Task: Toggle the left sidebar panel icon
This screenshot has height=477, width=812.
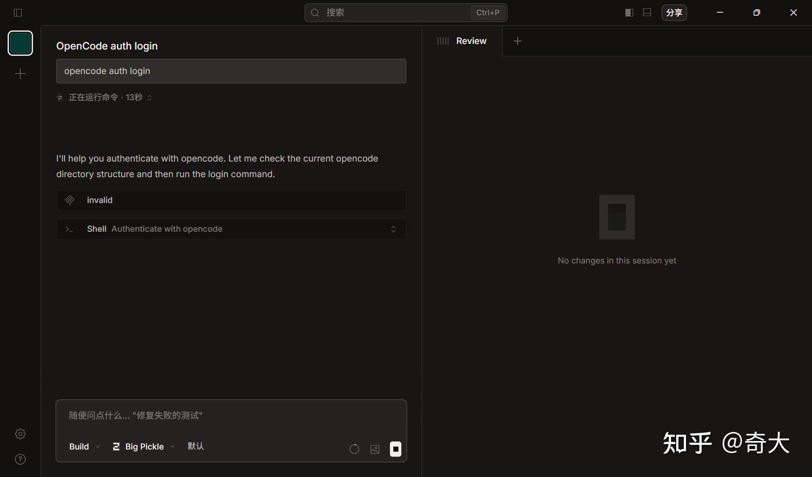Action: pos(18,13)
